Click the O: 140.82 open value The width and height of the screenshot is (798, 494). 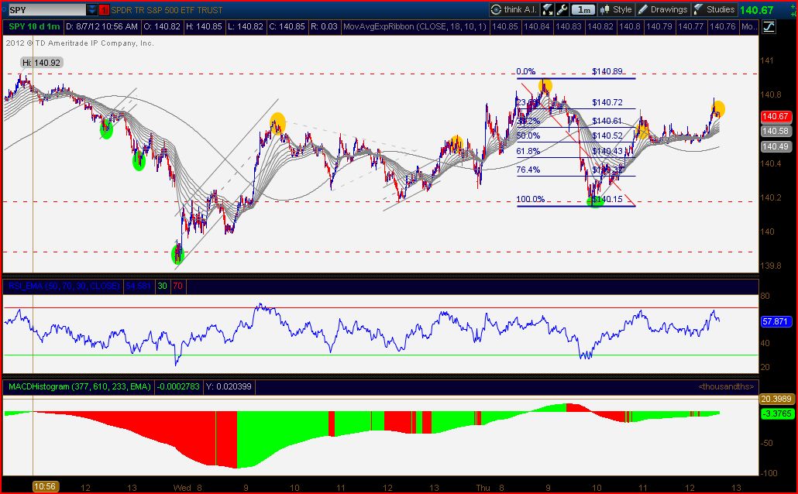click(x=162, y=26)
